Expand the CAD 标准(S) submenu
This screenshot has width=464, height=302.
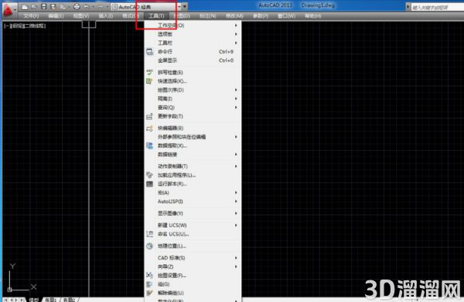coord(193,258)
